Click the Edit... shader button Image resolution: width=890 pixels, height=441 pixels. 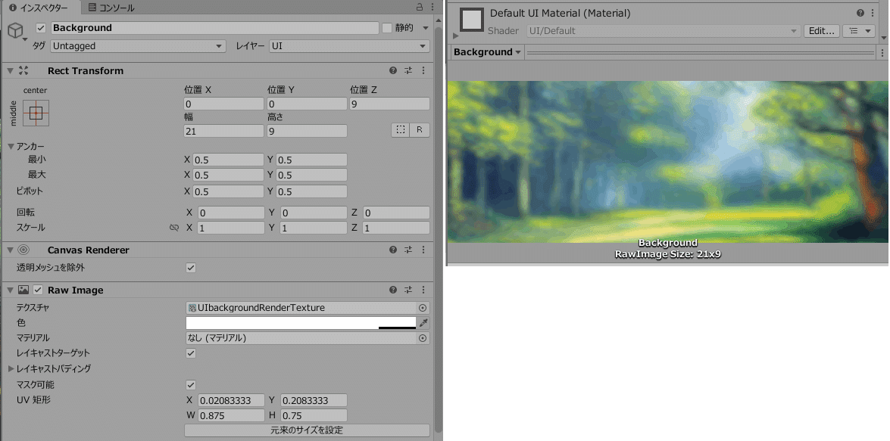click(821, 31)
